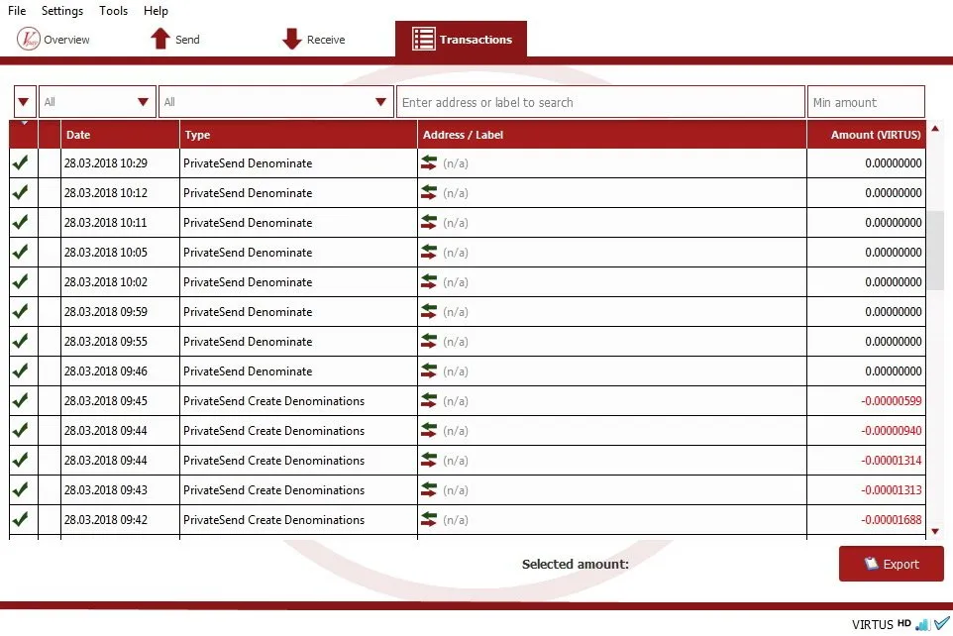The height and width of the screenshot is (636, 953).
Task: Click the mixing arrows icon in 09:43 row
Action: tap(429, 489)
